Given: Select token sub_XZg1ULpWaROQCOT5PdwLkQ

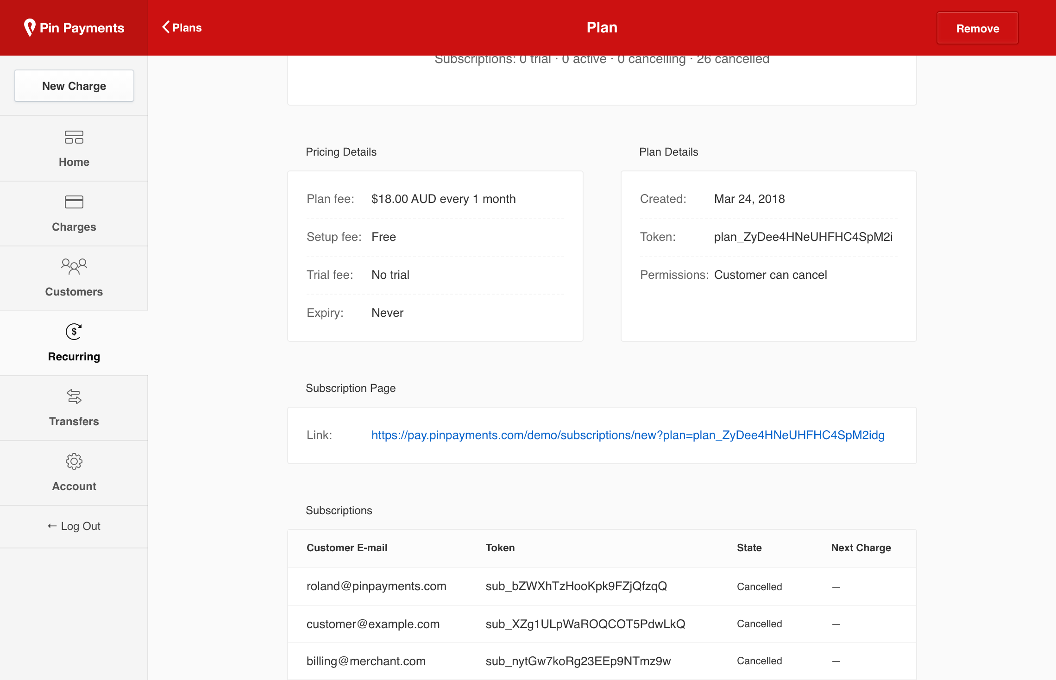Looking at the screenshot, I should tap(585, 624).
